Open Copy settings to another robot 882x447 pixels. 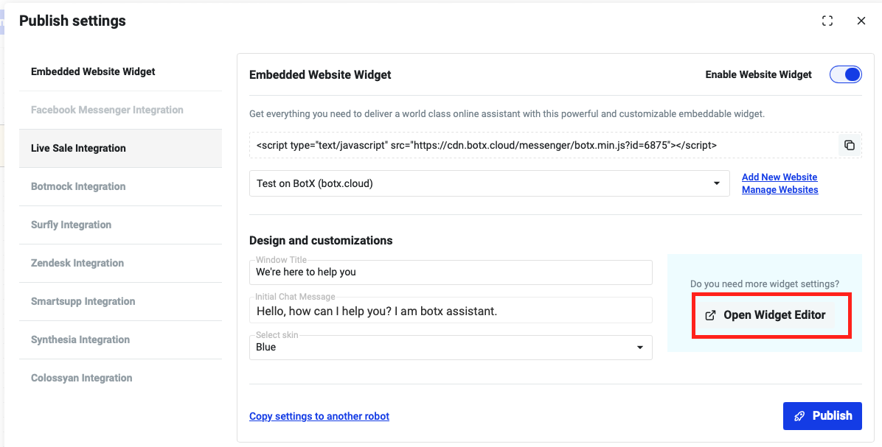(x=319, y=416)
